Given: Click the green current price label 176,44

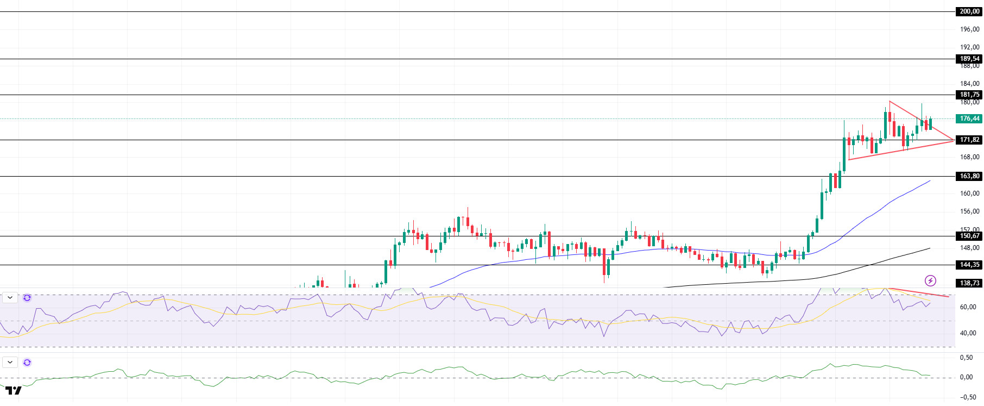Looking at the screenshot, I should [x=969, y=118].
